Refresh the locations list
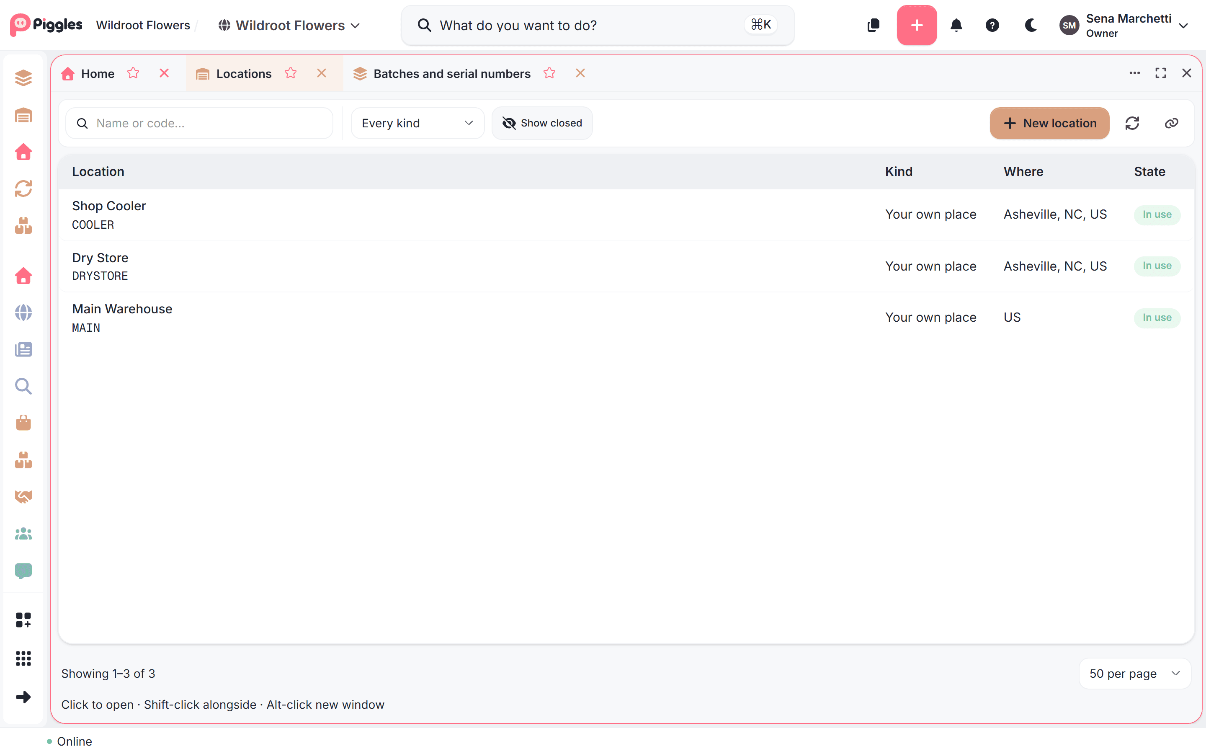Image resolution: width=1206 pixels, height=754 pixels. tap(1132, 123)
